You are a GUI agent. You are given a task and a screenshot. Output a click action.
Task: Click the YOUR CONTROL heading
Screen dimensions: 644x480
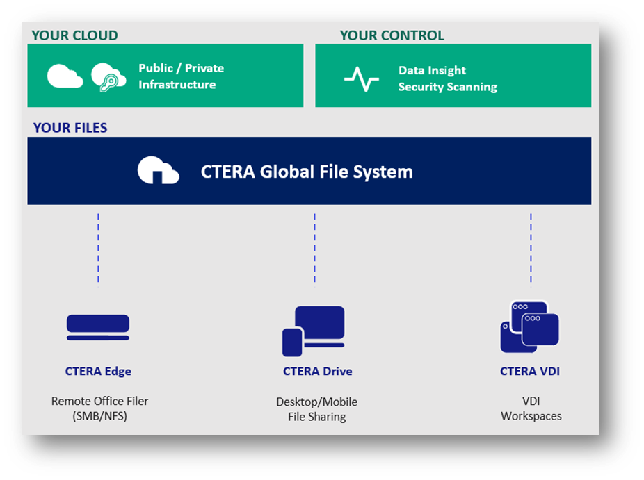pyautogui.click(x=392, y=35)
